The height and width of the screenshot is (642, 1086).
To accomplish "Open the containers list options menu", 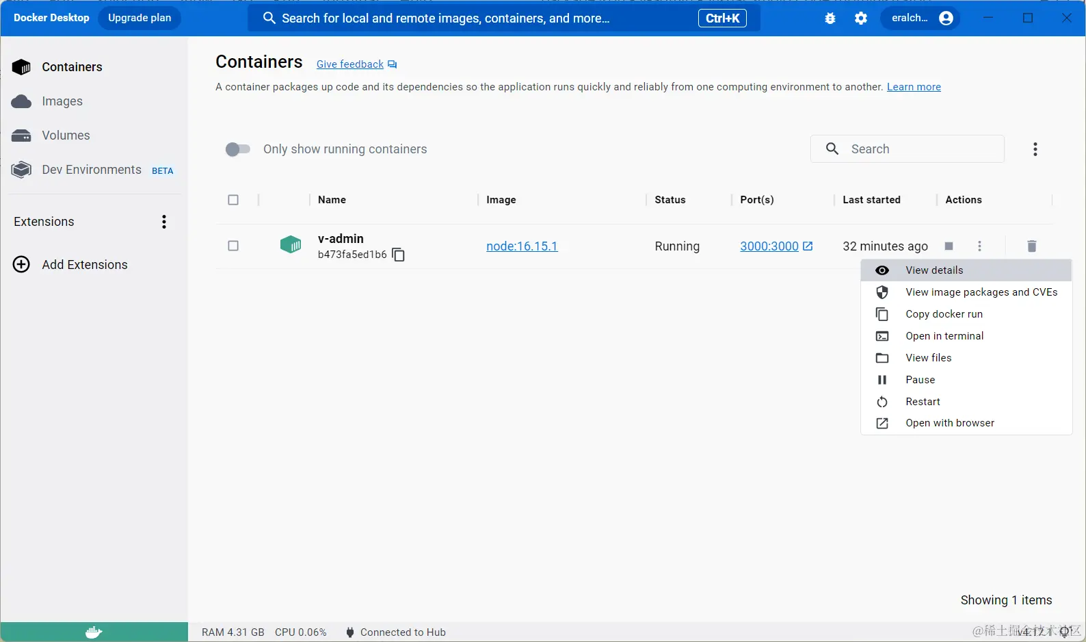I will [x=1035, y=149].
